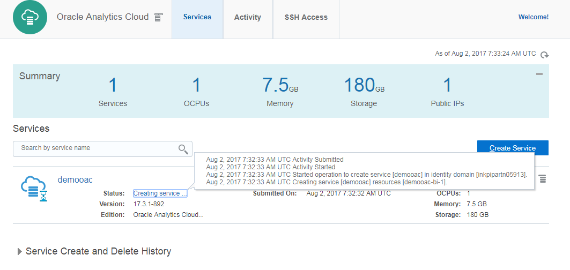Open the Activity tab
The image size is (570, 270).
point(248,17)
